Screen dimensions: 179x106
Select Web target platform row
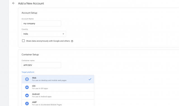(58, 79)
